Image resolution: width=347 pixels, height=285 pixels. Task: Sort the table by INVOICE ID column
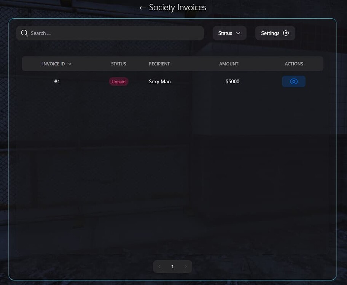coord(54,64)
